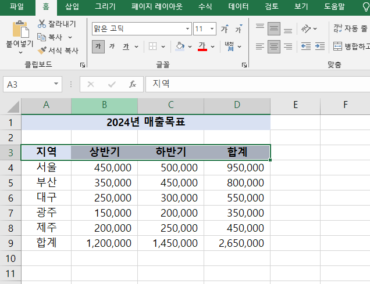The height and width of the screenshot is (284, 370).
Task: Apply cell borders icon
Action: click(x=152, y=46)
